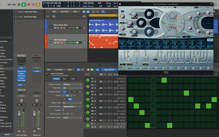The height and width of the screenshot is (137, 219).
Task: Open the Step On/Off edit mode selector
Action: tap(109, 69)
